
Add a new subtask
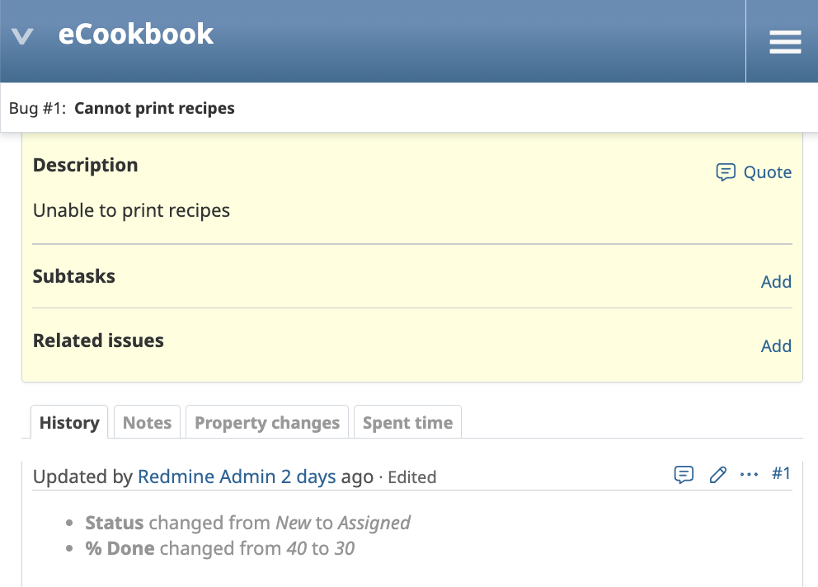click(776, 281)
